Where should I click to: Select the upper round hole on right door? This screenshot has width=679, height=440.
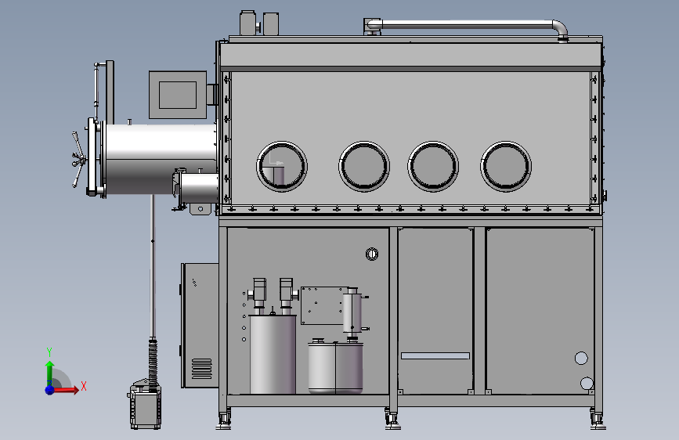581,358
